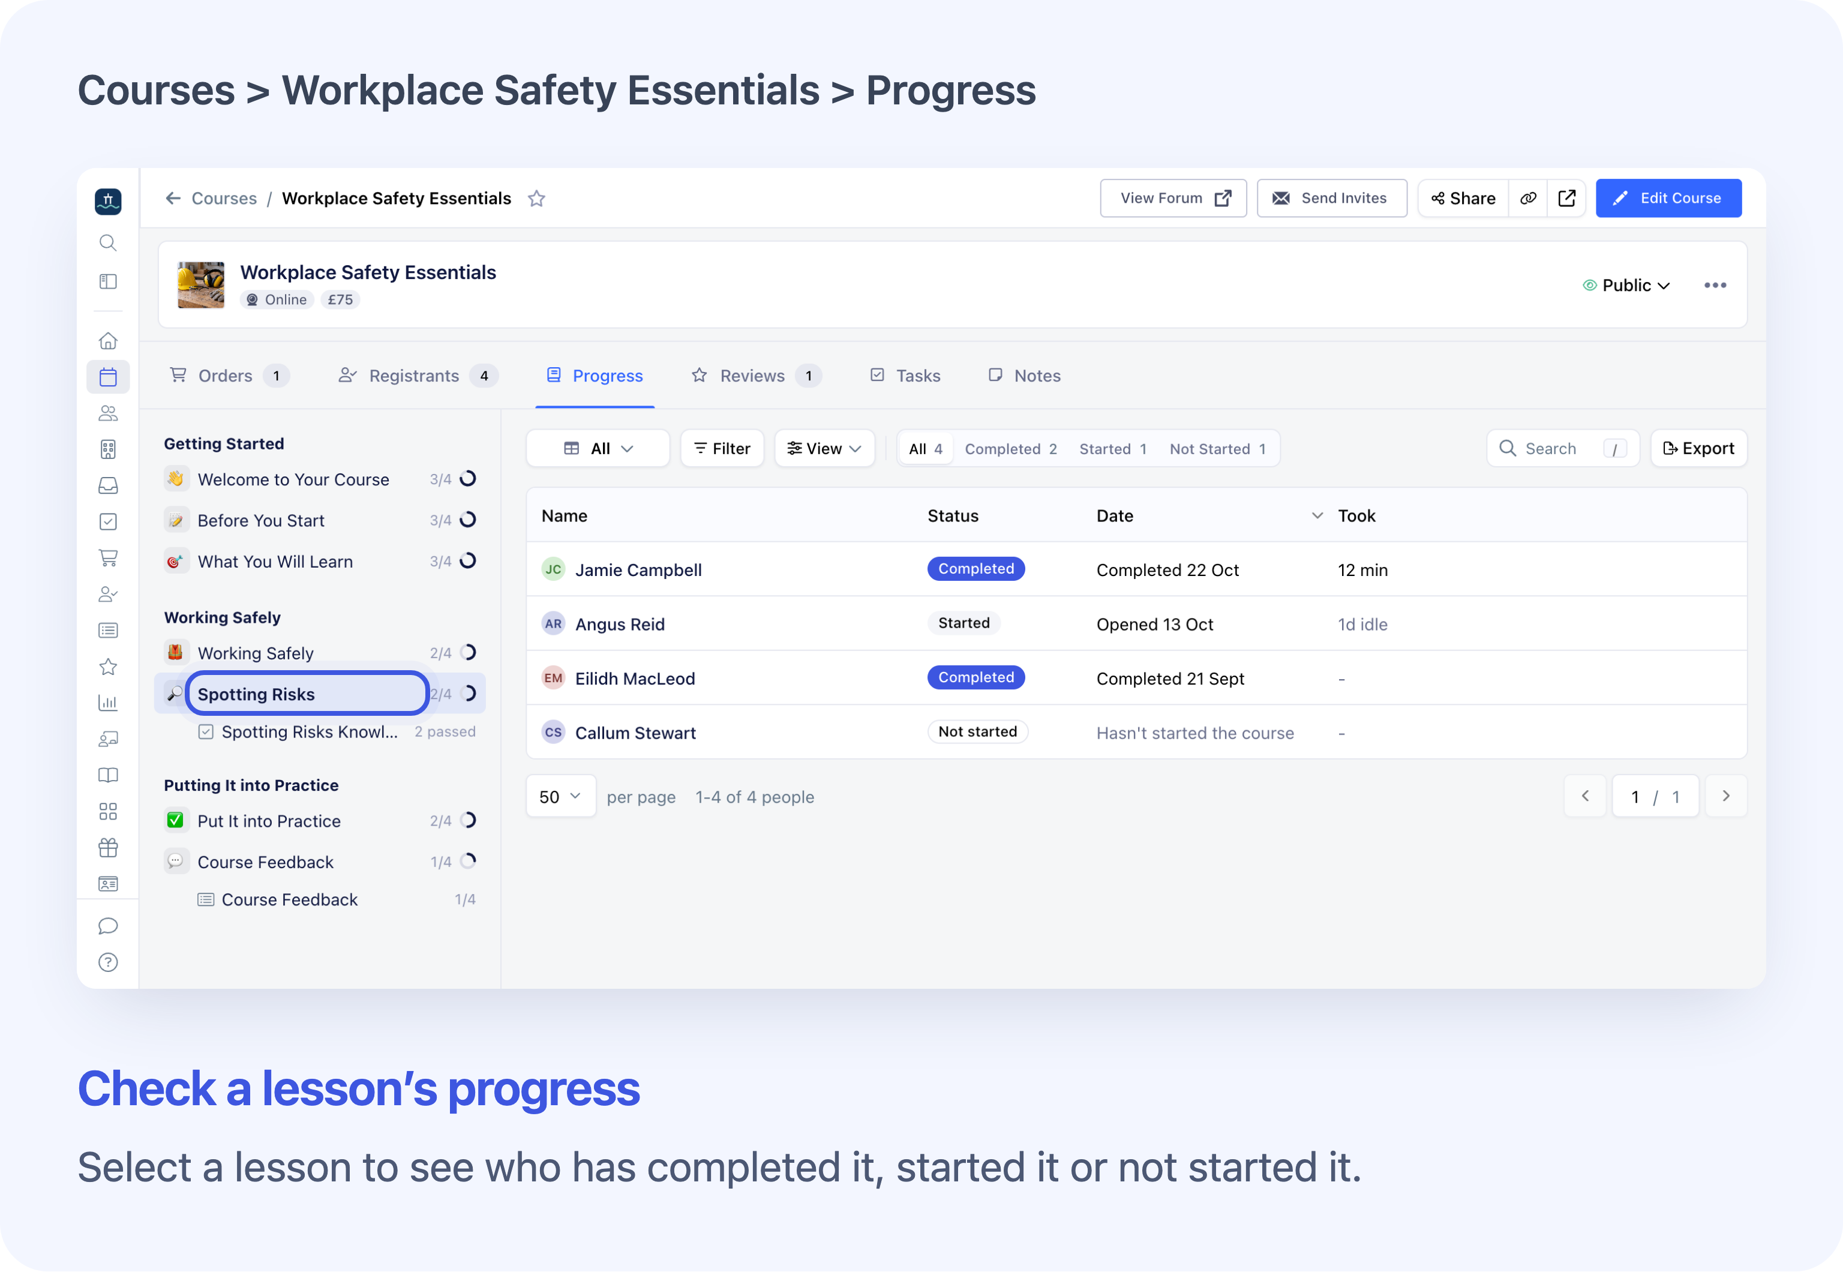Open the Public visibility dropdown
Image resolution: width=1843 pixels, height=1272 pixels.
(x=1626, y=286)
